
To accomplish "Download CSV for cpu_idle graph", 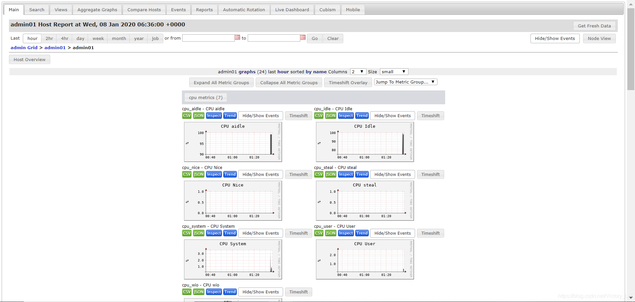I will [x=319, y=116].
